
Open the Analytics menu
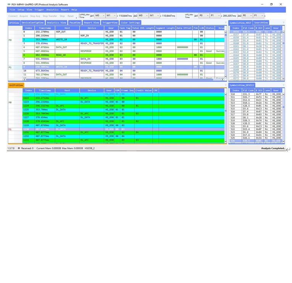pos(52,10)
